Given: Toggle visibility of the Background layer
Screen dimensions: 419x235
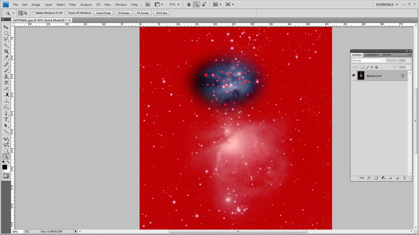Looking at the screenshot, I should coord(354,75).
